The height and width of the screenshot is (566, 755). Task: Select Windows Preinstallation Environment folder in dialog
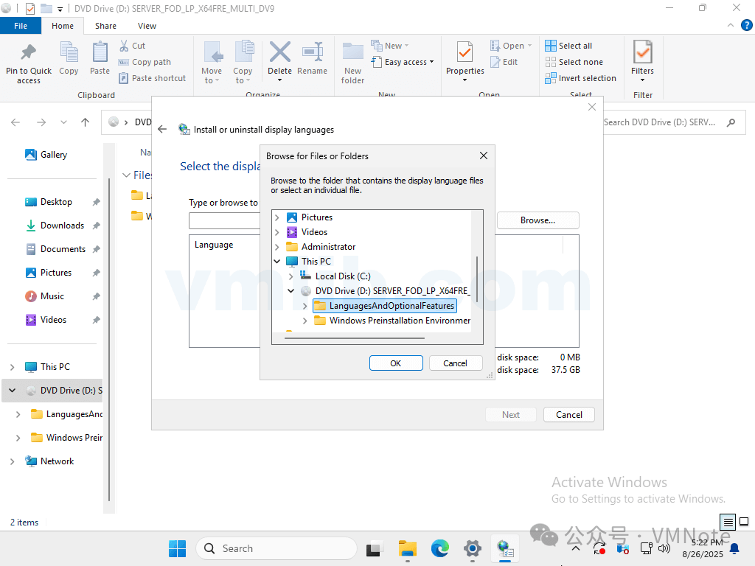(x=399, y=321)
